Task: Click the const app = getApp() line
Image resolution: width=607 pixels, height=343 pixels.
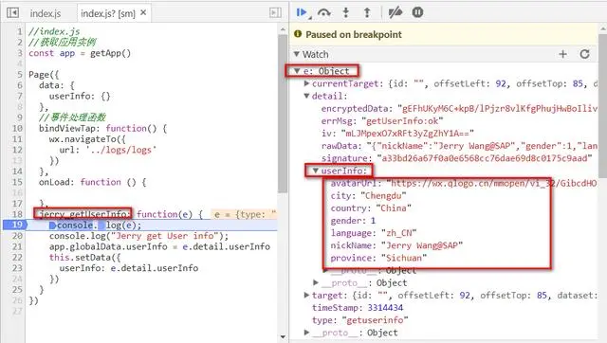Action: tap(80, 53)
